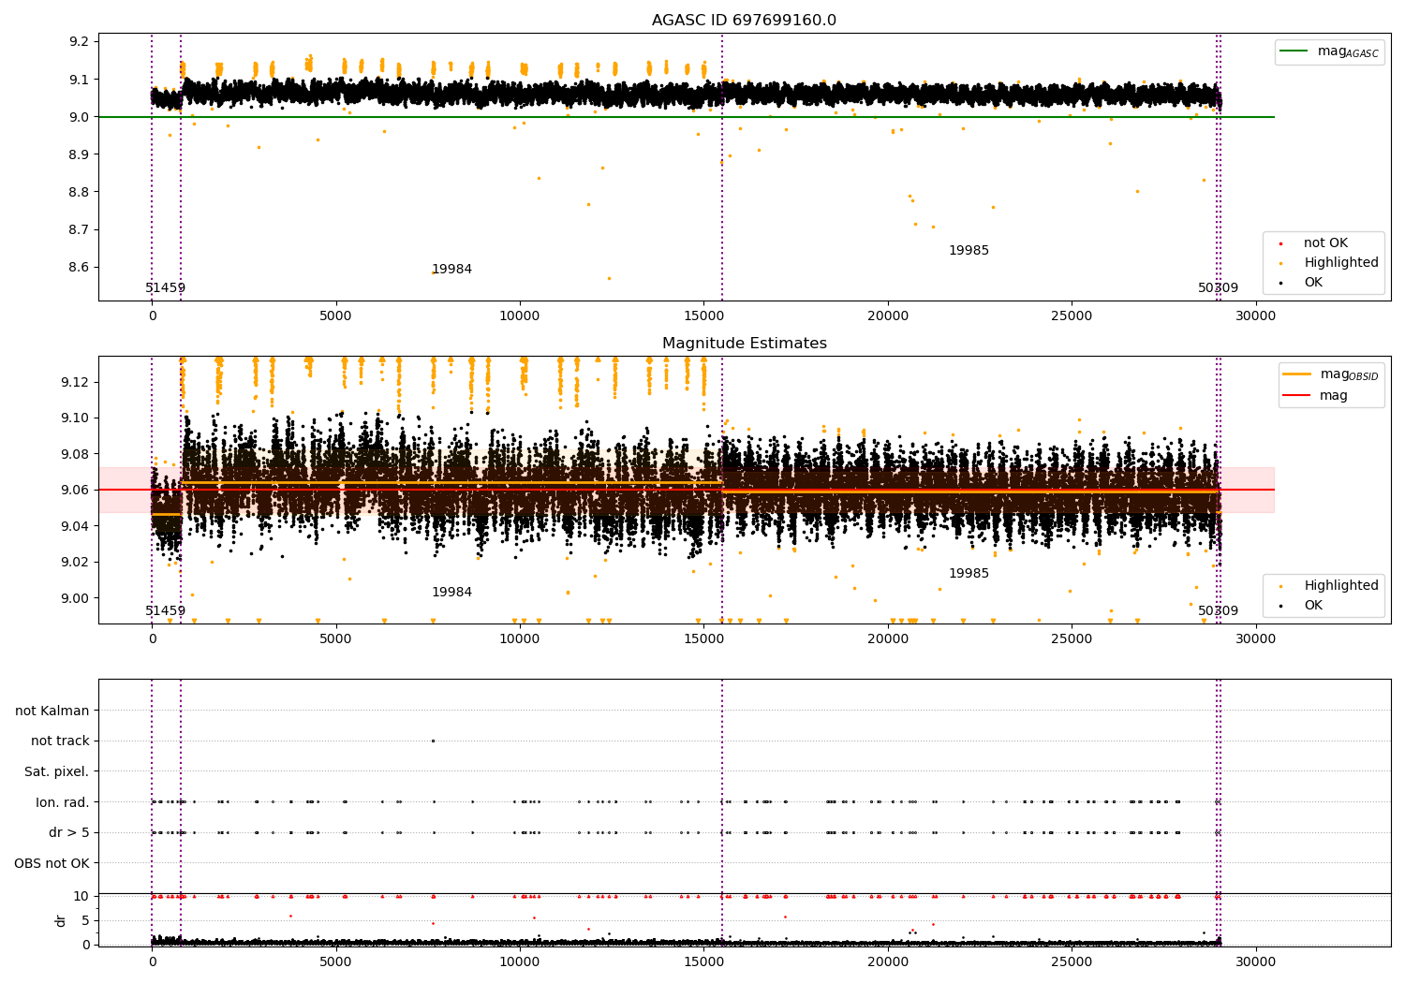Click the 9.00 y-axis tick label

click(75, 598)
